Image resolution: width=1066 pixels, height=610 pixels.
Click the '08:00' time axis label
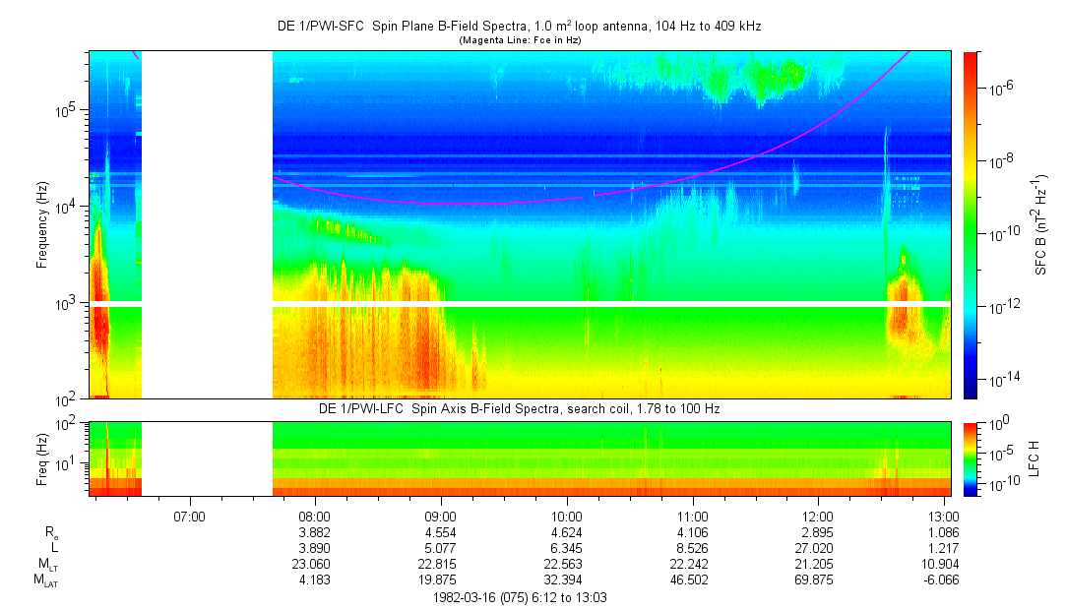point(315,517)
